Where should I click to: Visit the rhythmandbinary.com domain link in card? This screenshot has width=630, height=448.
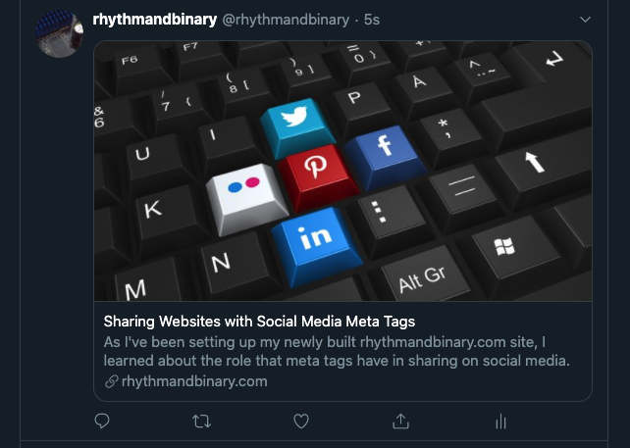click(194, 381)
